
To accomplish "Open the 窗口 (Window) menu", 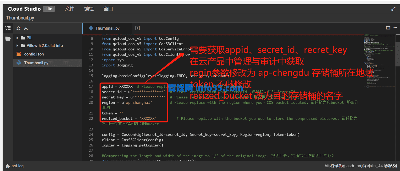I will [x=108, y=9].
